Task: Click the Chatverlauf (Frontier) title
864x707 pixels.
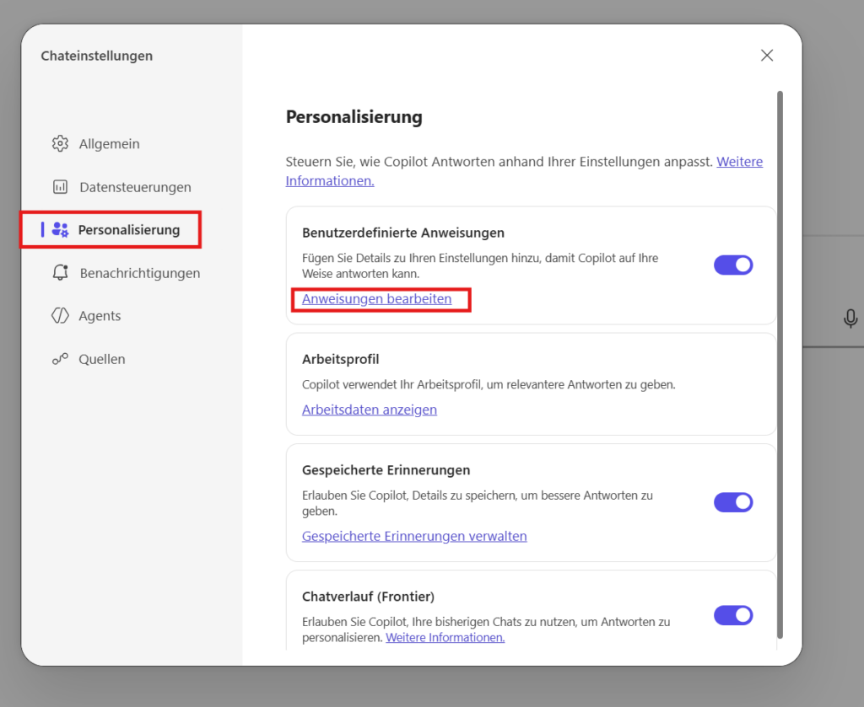Action: [x=368, y=597]
